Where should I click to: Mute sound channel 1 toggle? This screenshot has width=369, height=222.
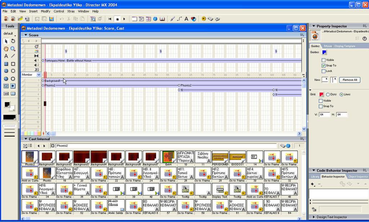click(23, 60)
